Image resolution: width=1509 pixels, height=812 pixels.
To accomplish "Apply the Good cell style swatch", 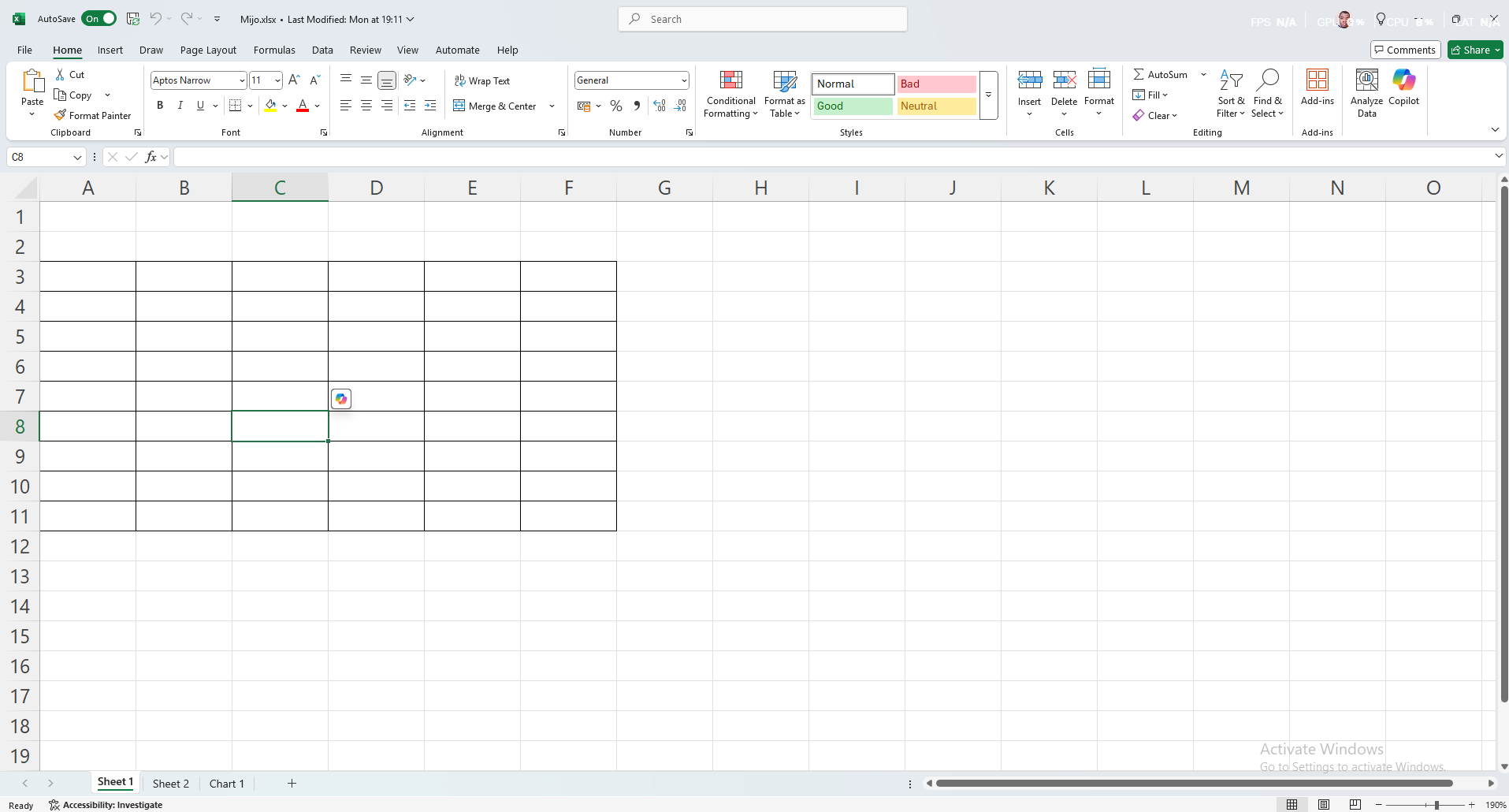I will click(853, 106).
